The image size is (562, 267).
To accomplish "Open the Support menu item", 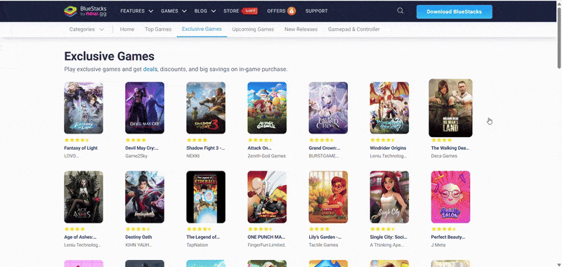I will pos(317,11).
